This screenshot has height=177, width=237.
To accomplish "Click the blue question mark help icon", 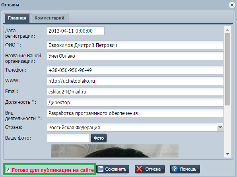I will coord(175,169).
